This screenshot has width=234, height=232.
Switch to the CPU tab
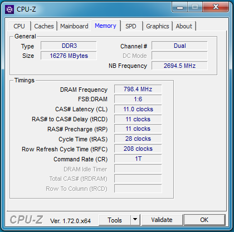click(x=19, y=26)
